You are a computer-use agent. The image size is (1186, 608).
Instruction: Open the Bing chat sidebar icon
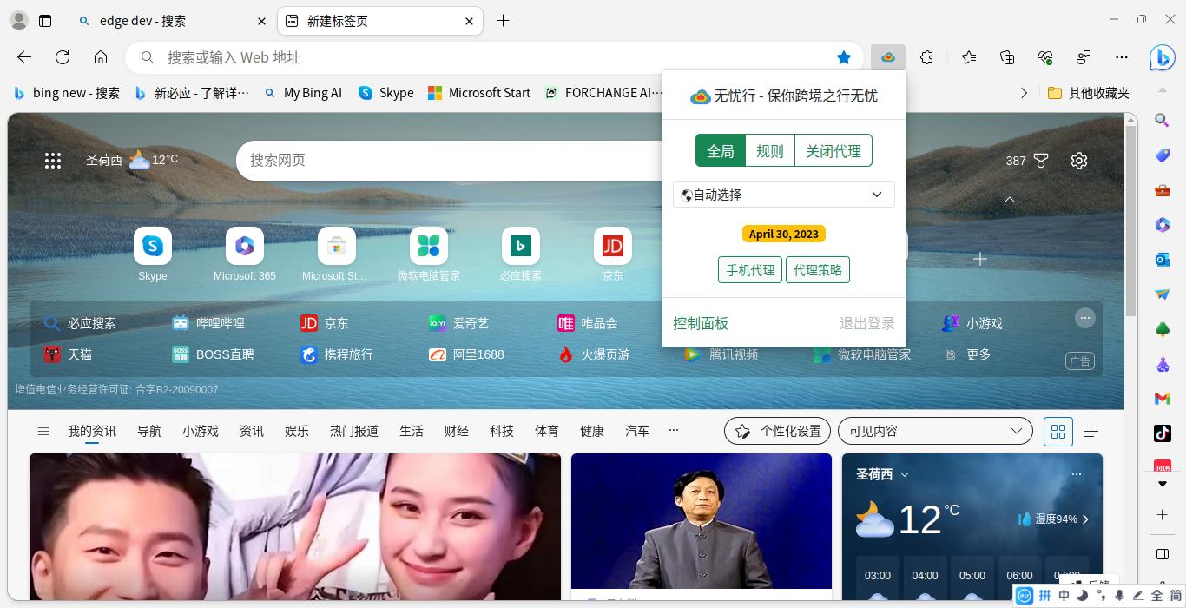(x=1162, y=57)
